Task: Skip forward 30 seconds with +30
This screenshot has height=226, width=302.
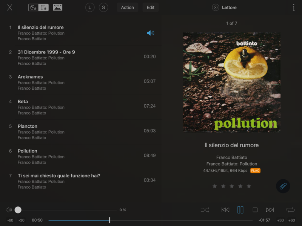Action: pos(280,220)
